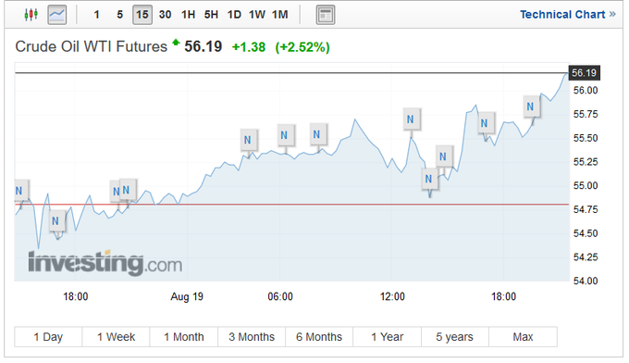Show the 1 Month range
Viewport: 629px width, 363px height.
coord(184,337)
